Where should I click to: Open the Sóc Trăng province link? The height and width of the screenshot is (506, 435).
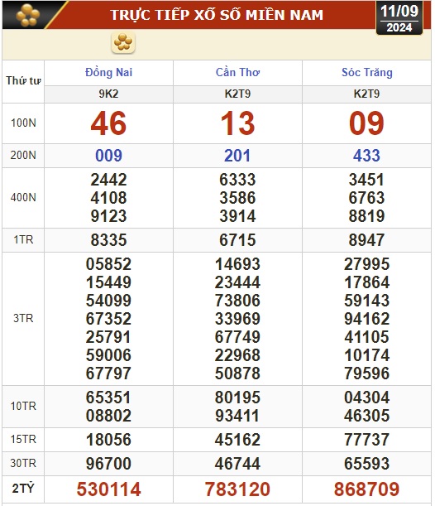pyautogui.click(x=366, y=72)
